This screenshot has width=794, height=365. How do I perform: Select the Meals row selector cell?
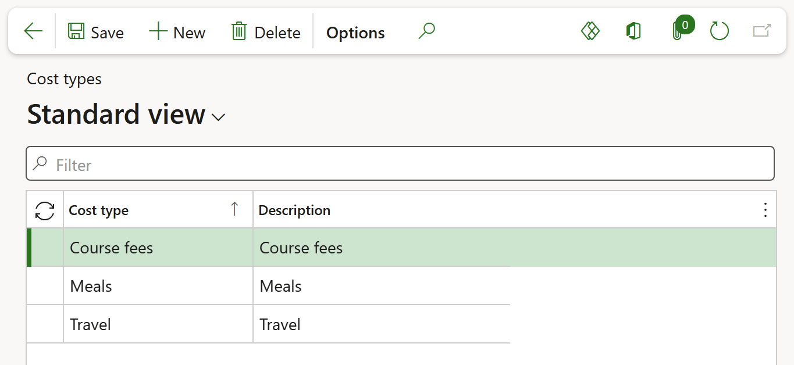tap(45, 286)
